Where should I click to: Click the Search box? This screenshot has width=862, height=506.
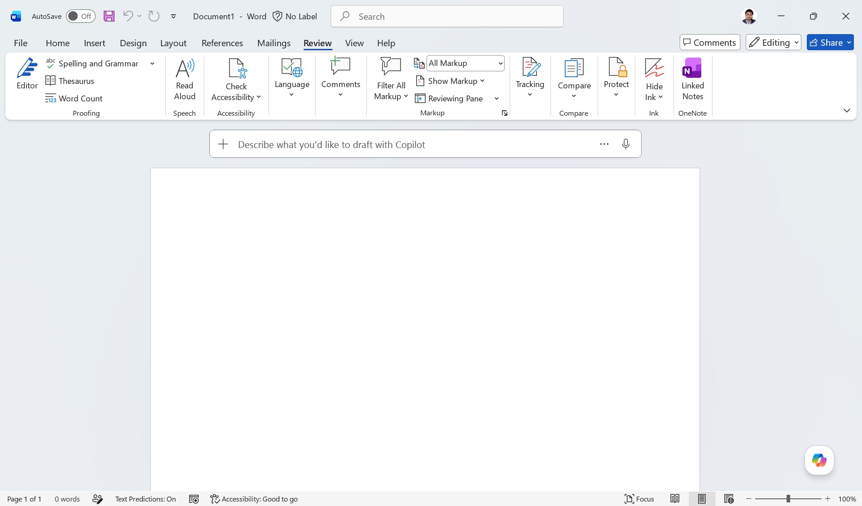tap(447, 16)
